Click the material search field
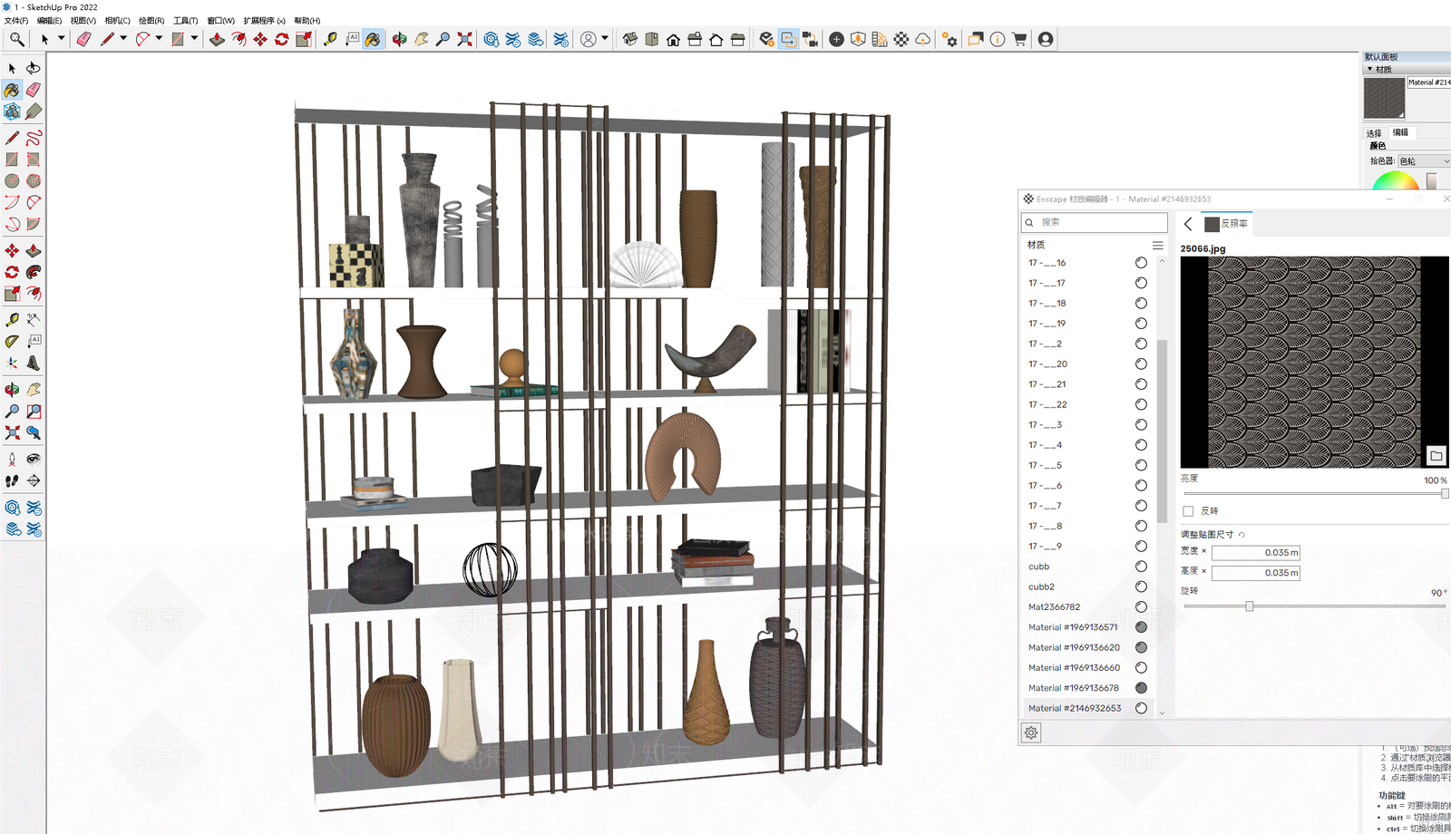 click(1094, 222)
